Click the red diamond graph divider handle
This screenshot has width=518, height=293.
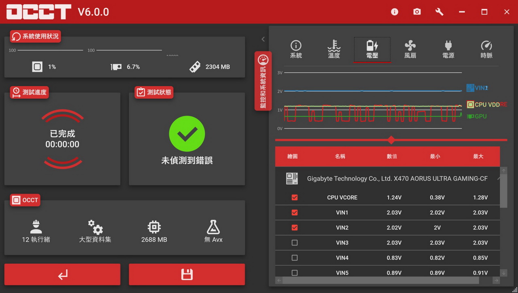pyautogui.click(x=391, y=140)
